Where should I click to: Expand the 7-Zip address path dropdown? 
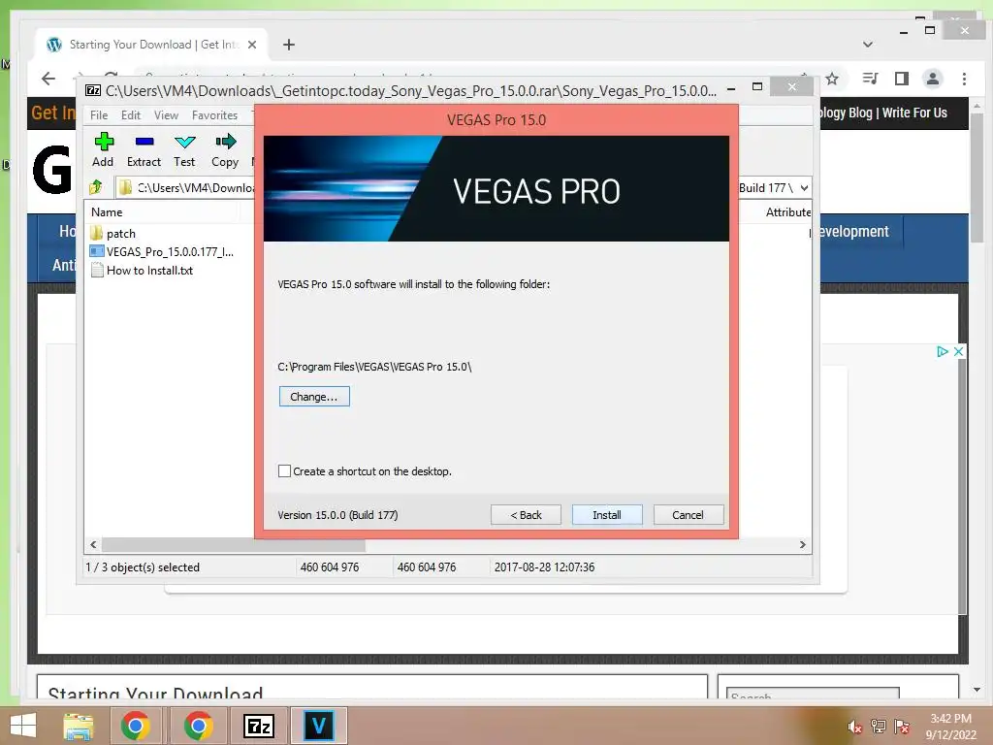coord(804,187)
